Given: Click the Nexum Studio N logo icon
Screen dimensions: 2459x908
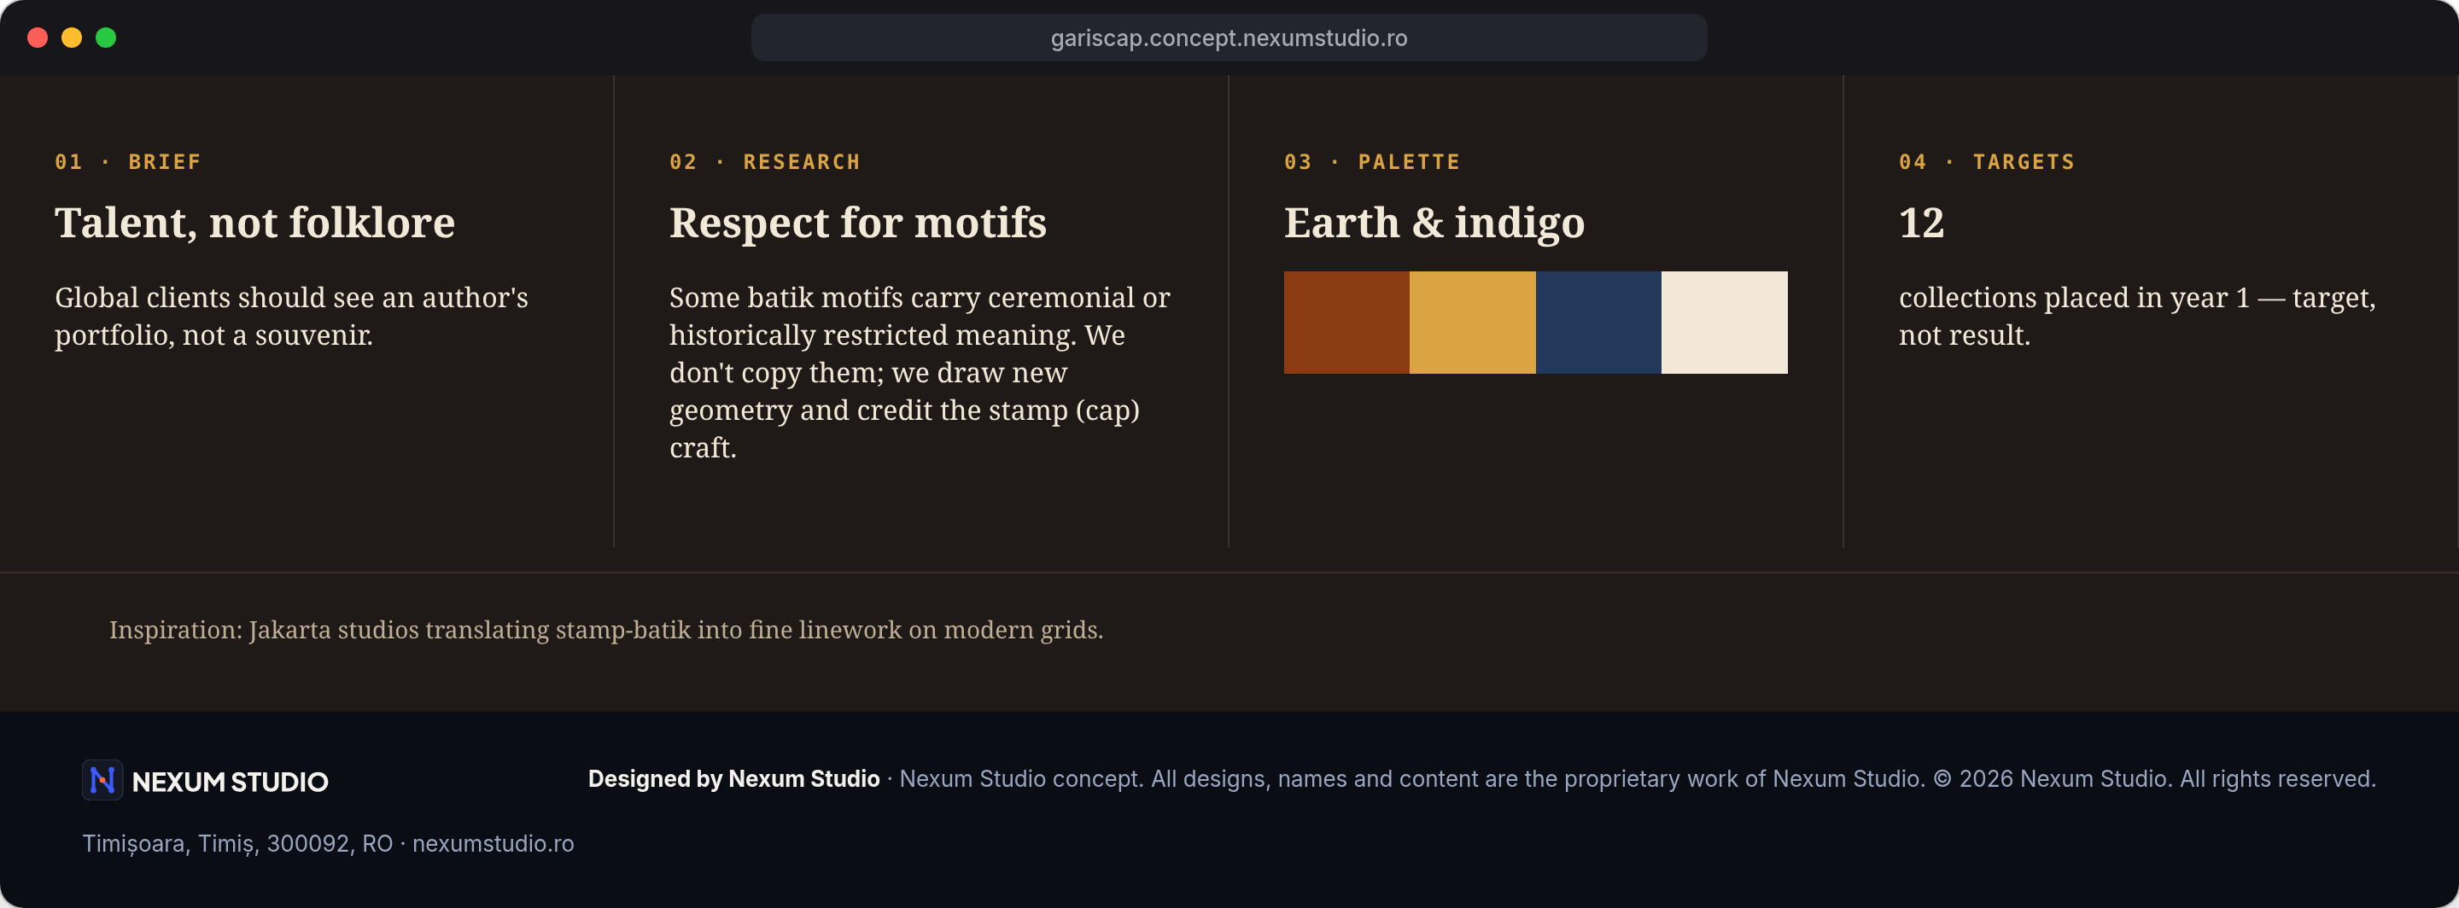Looking at the screenshot, I should pyautogui.click(x=102, y=780).
